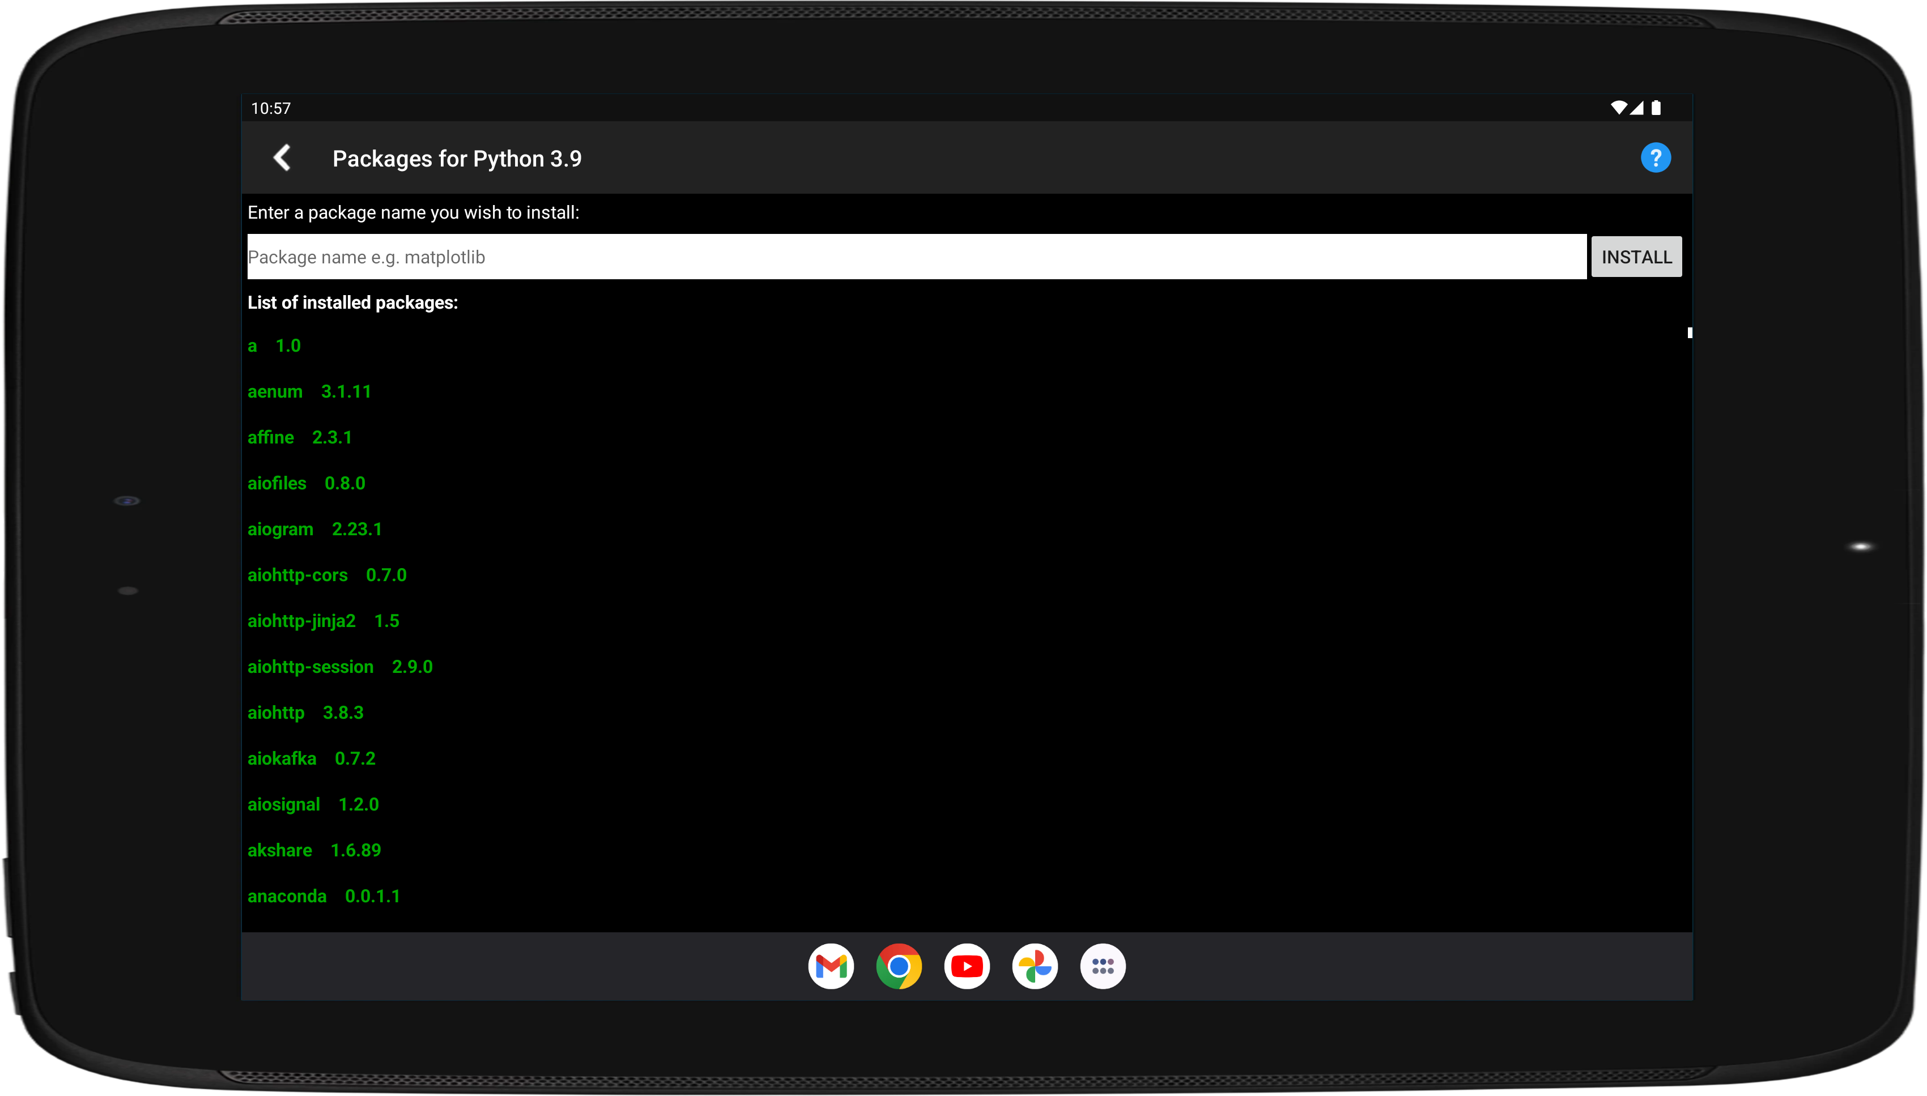
Task: Focus the package name input field
Action: coord(916,258)
